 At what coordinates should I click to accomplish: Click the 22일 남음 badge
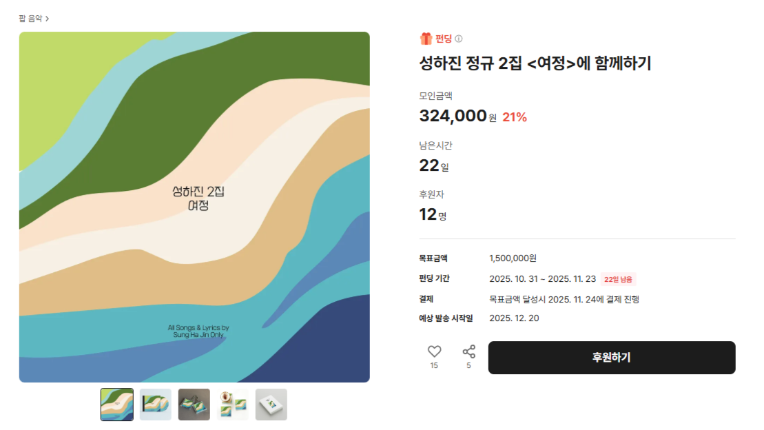click(618, 279)
